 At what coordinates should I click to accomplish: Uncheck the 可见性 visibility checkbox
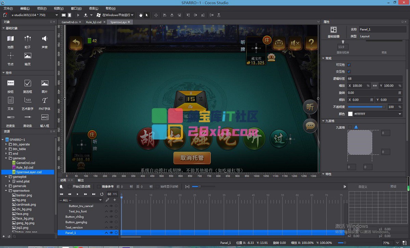coord(349,65)
